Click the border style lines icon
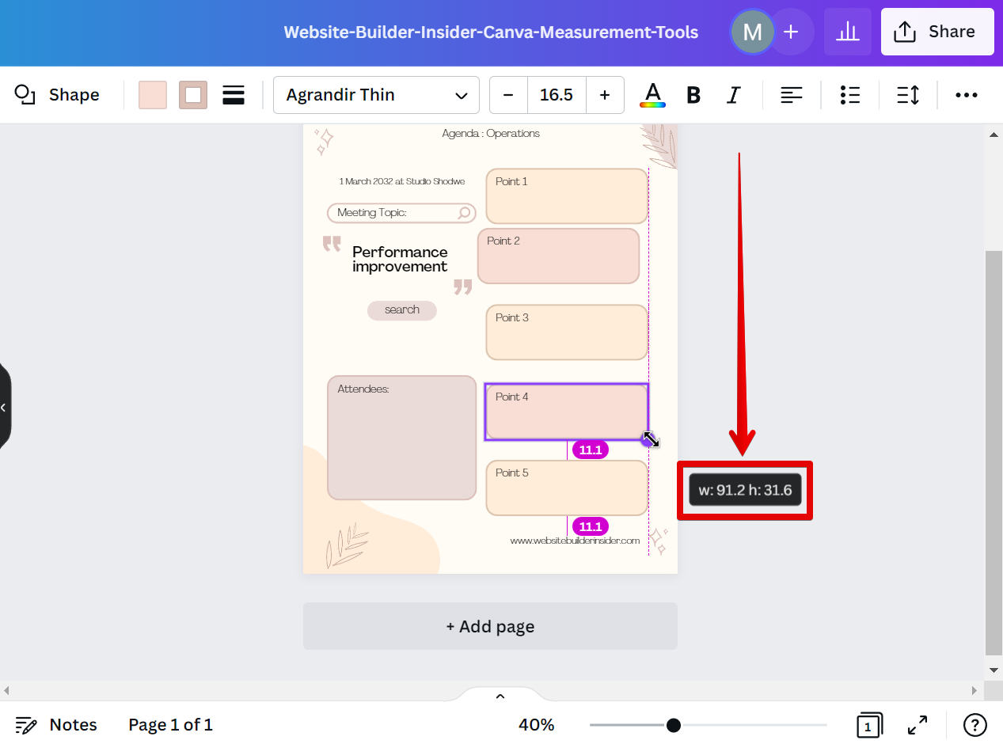 point(233,95)
